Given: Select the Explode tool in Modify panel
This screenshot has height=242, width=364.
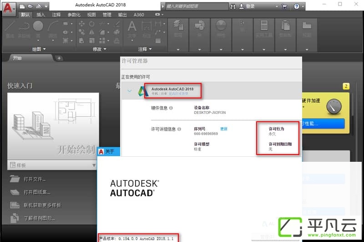Looking at the screenshot, I should click(x=117, y=32).
